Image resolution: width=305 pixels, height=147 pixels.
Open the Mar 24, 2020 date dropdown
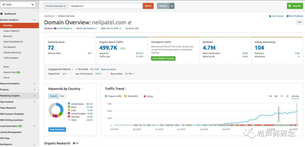114,28
